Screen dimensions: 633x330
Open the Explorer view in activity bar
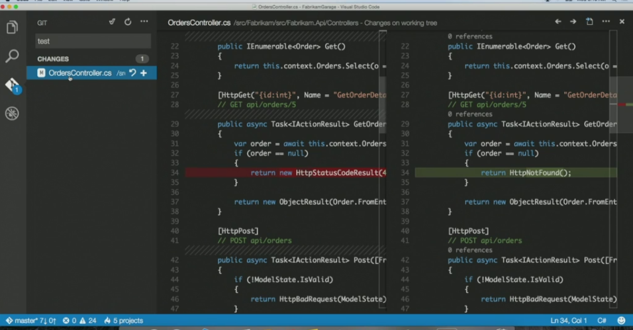pyautogui.click(x=12, y=28)
